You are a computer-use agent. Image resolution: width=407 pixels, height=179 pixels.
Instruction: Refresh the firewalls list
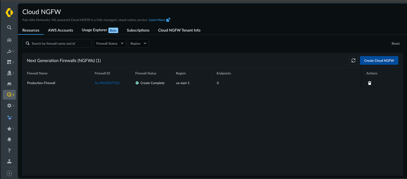tap(353, 60)
